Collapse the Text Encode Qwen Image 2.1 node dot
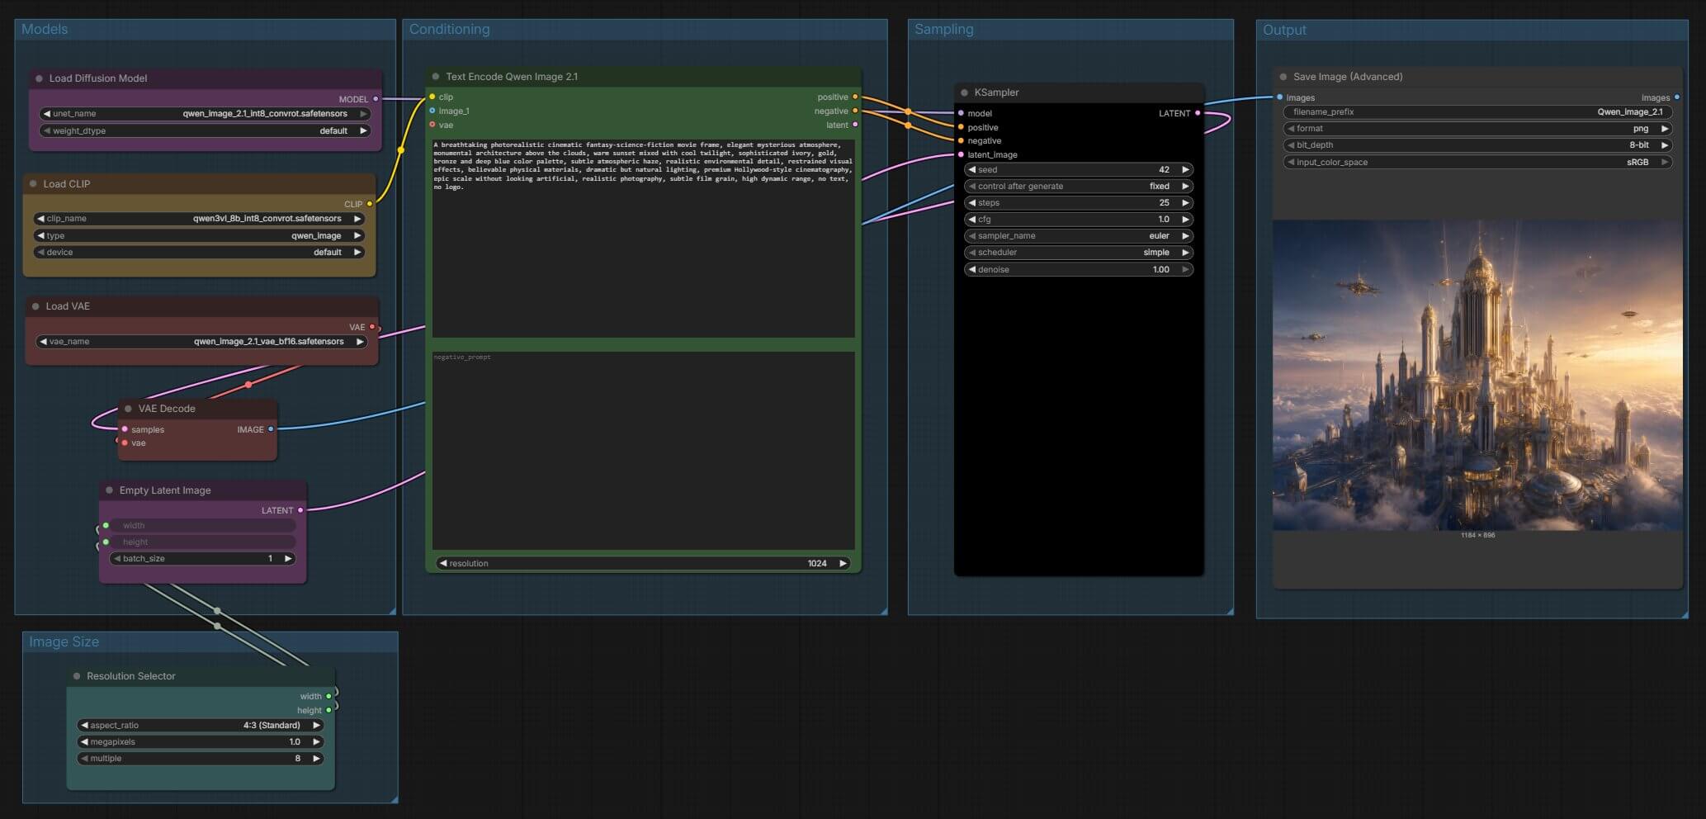Image resolution: width=1706 pixels, height=819 pixels. tap(436, 77)
